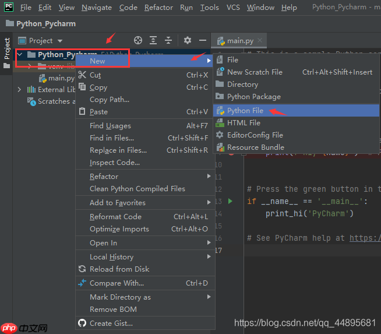Click the Expand All icon in Project toolbar

pos(153,40)
